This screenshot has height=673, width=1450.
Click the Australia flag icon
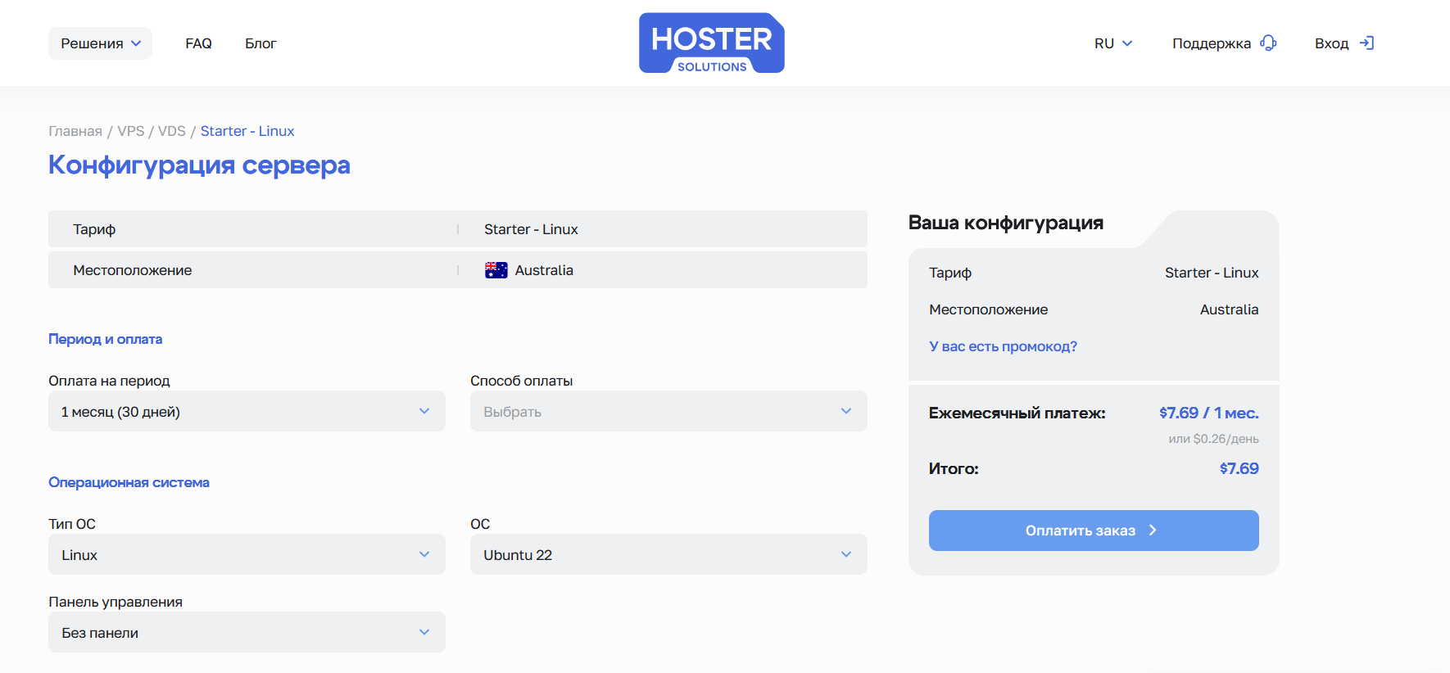496,270
